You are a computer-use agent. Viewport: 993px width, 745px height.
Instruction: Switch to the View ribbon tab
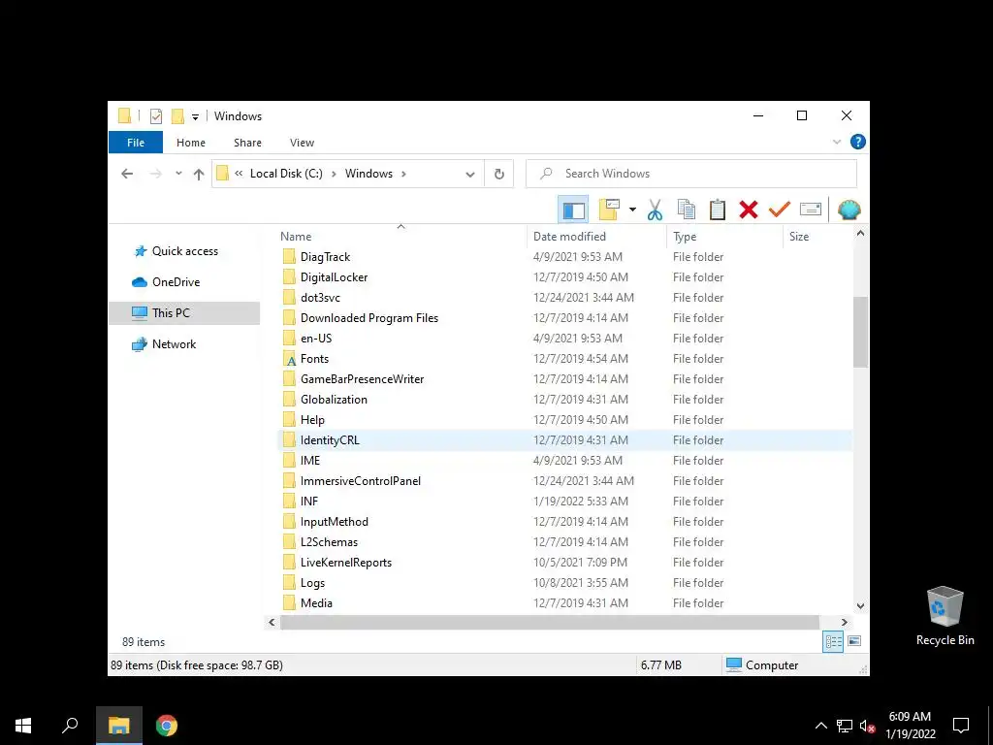(303, 143)
